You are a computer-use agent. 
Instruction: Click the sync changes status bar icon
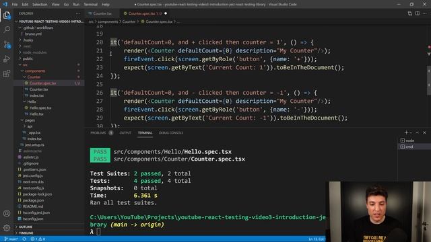point(24,239)
